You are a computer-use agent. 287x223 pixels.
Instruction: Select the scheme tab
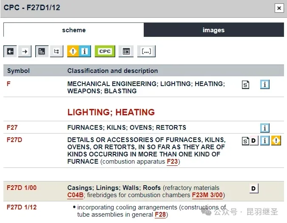click(x=74, y=30)
